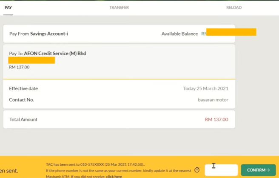This screenshot has width=279, height=178.
Task: Click the RM 137.00 amount under payee
Action: 19,67
